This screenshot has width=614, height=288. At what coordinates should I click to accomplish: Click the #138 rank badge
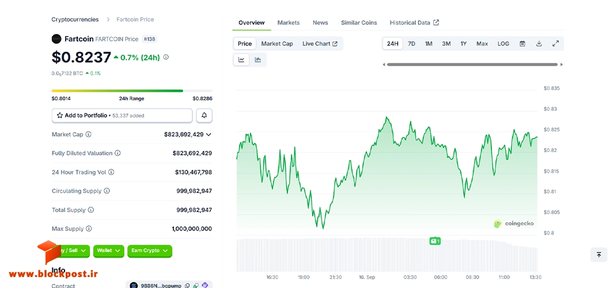point(150,39)
